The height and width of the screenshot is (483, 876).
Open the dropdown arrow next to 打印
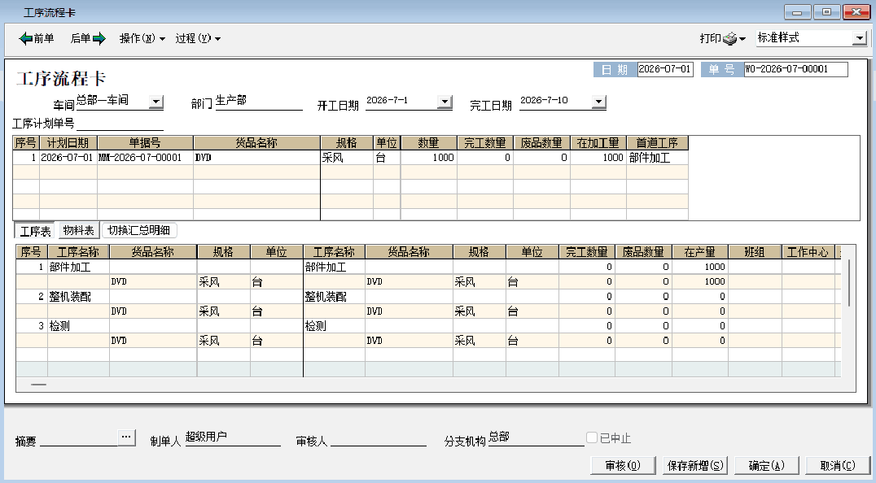pos(742,39)
